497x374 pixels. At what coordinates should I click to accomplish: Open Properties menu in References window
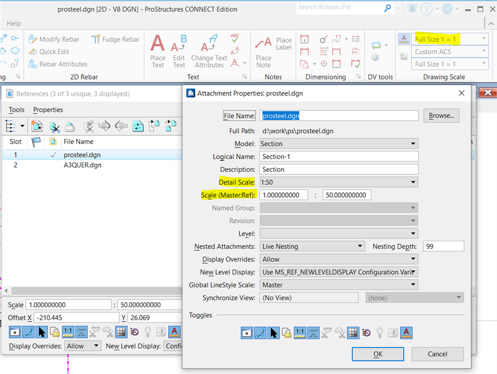(x=48, y=109)
